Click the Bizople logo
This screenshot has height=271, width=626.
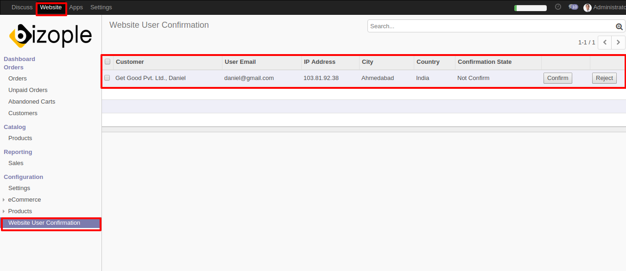click(x=51, y=36)
